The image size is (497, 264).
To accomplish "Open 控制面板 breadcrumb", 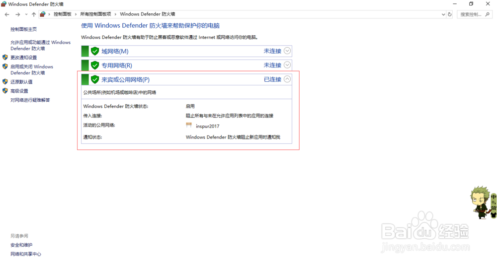I will click(63, 14).
